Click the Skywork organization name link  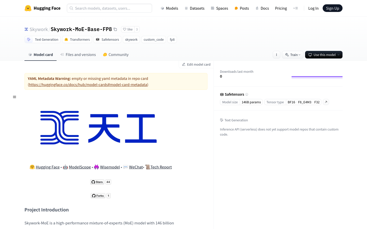tap(39, 29)
